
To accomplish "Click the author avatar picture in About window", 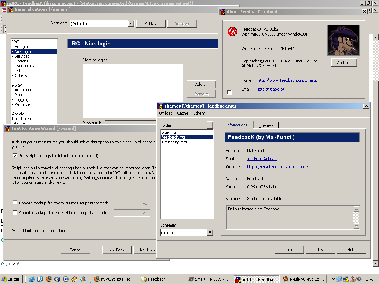I will point(343,40).
